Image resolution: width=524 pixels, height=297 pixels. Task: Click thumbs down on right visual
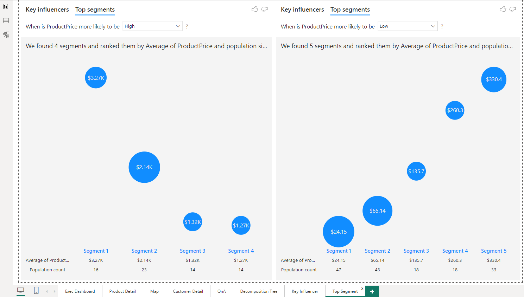tap(513, 9)
